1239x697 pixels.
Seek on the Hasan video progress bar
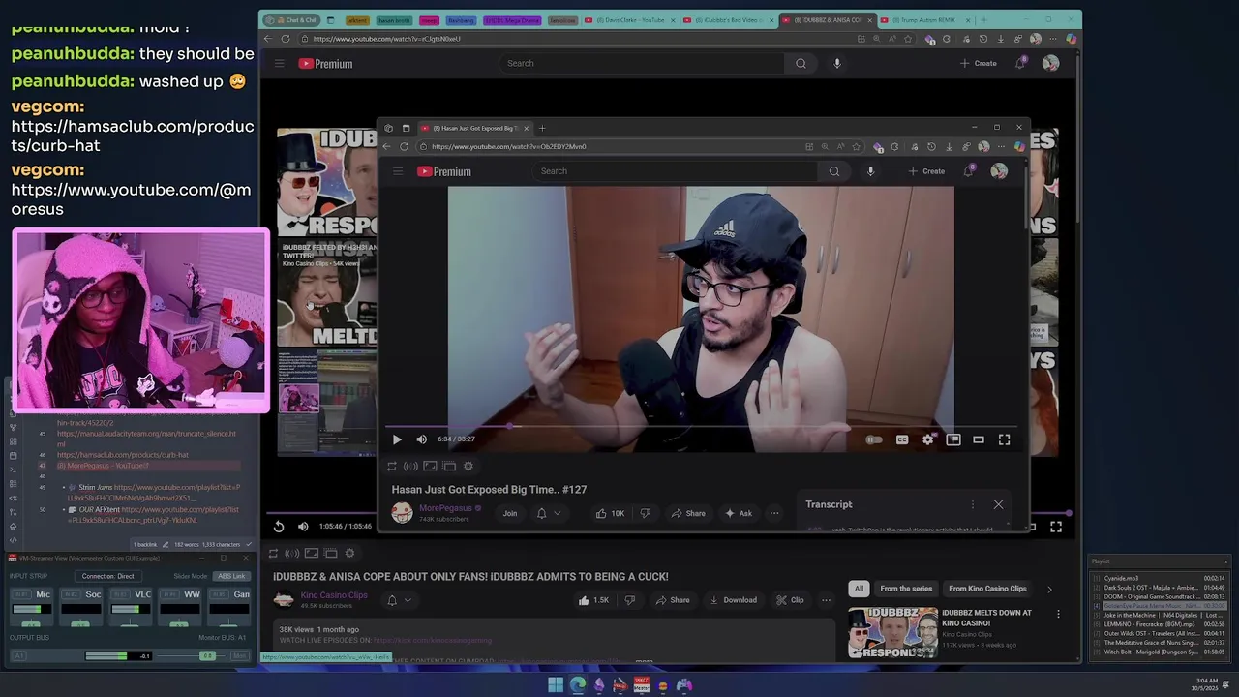click(x=702, y=426)
